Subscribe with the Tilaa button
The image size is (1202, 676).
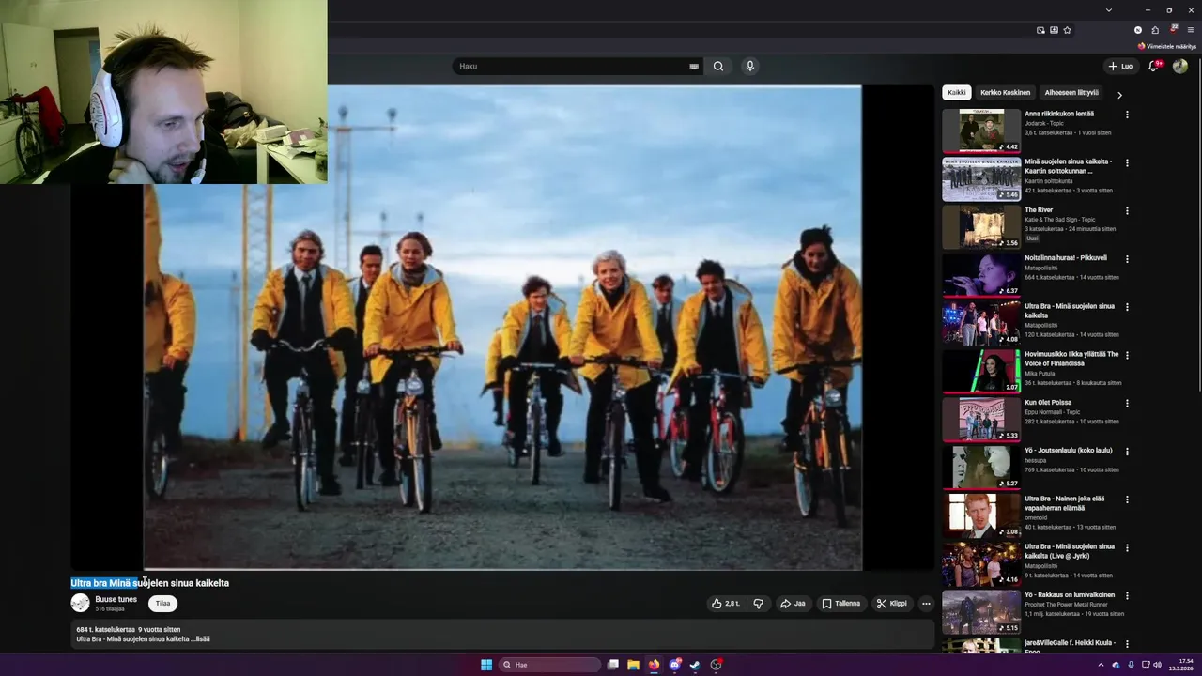pos(162,604)
